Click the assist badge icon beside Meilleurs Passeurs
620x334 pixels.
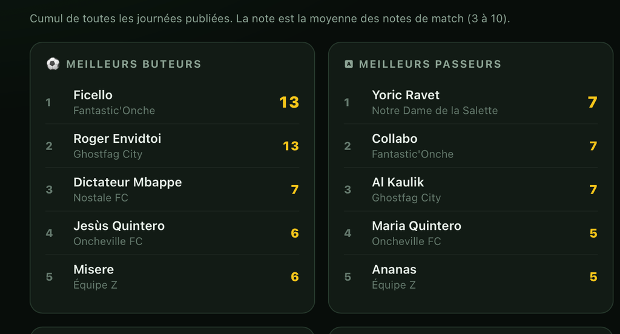click(x=349, y=64)
